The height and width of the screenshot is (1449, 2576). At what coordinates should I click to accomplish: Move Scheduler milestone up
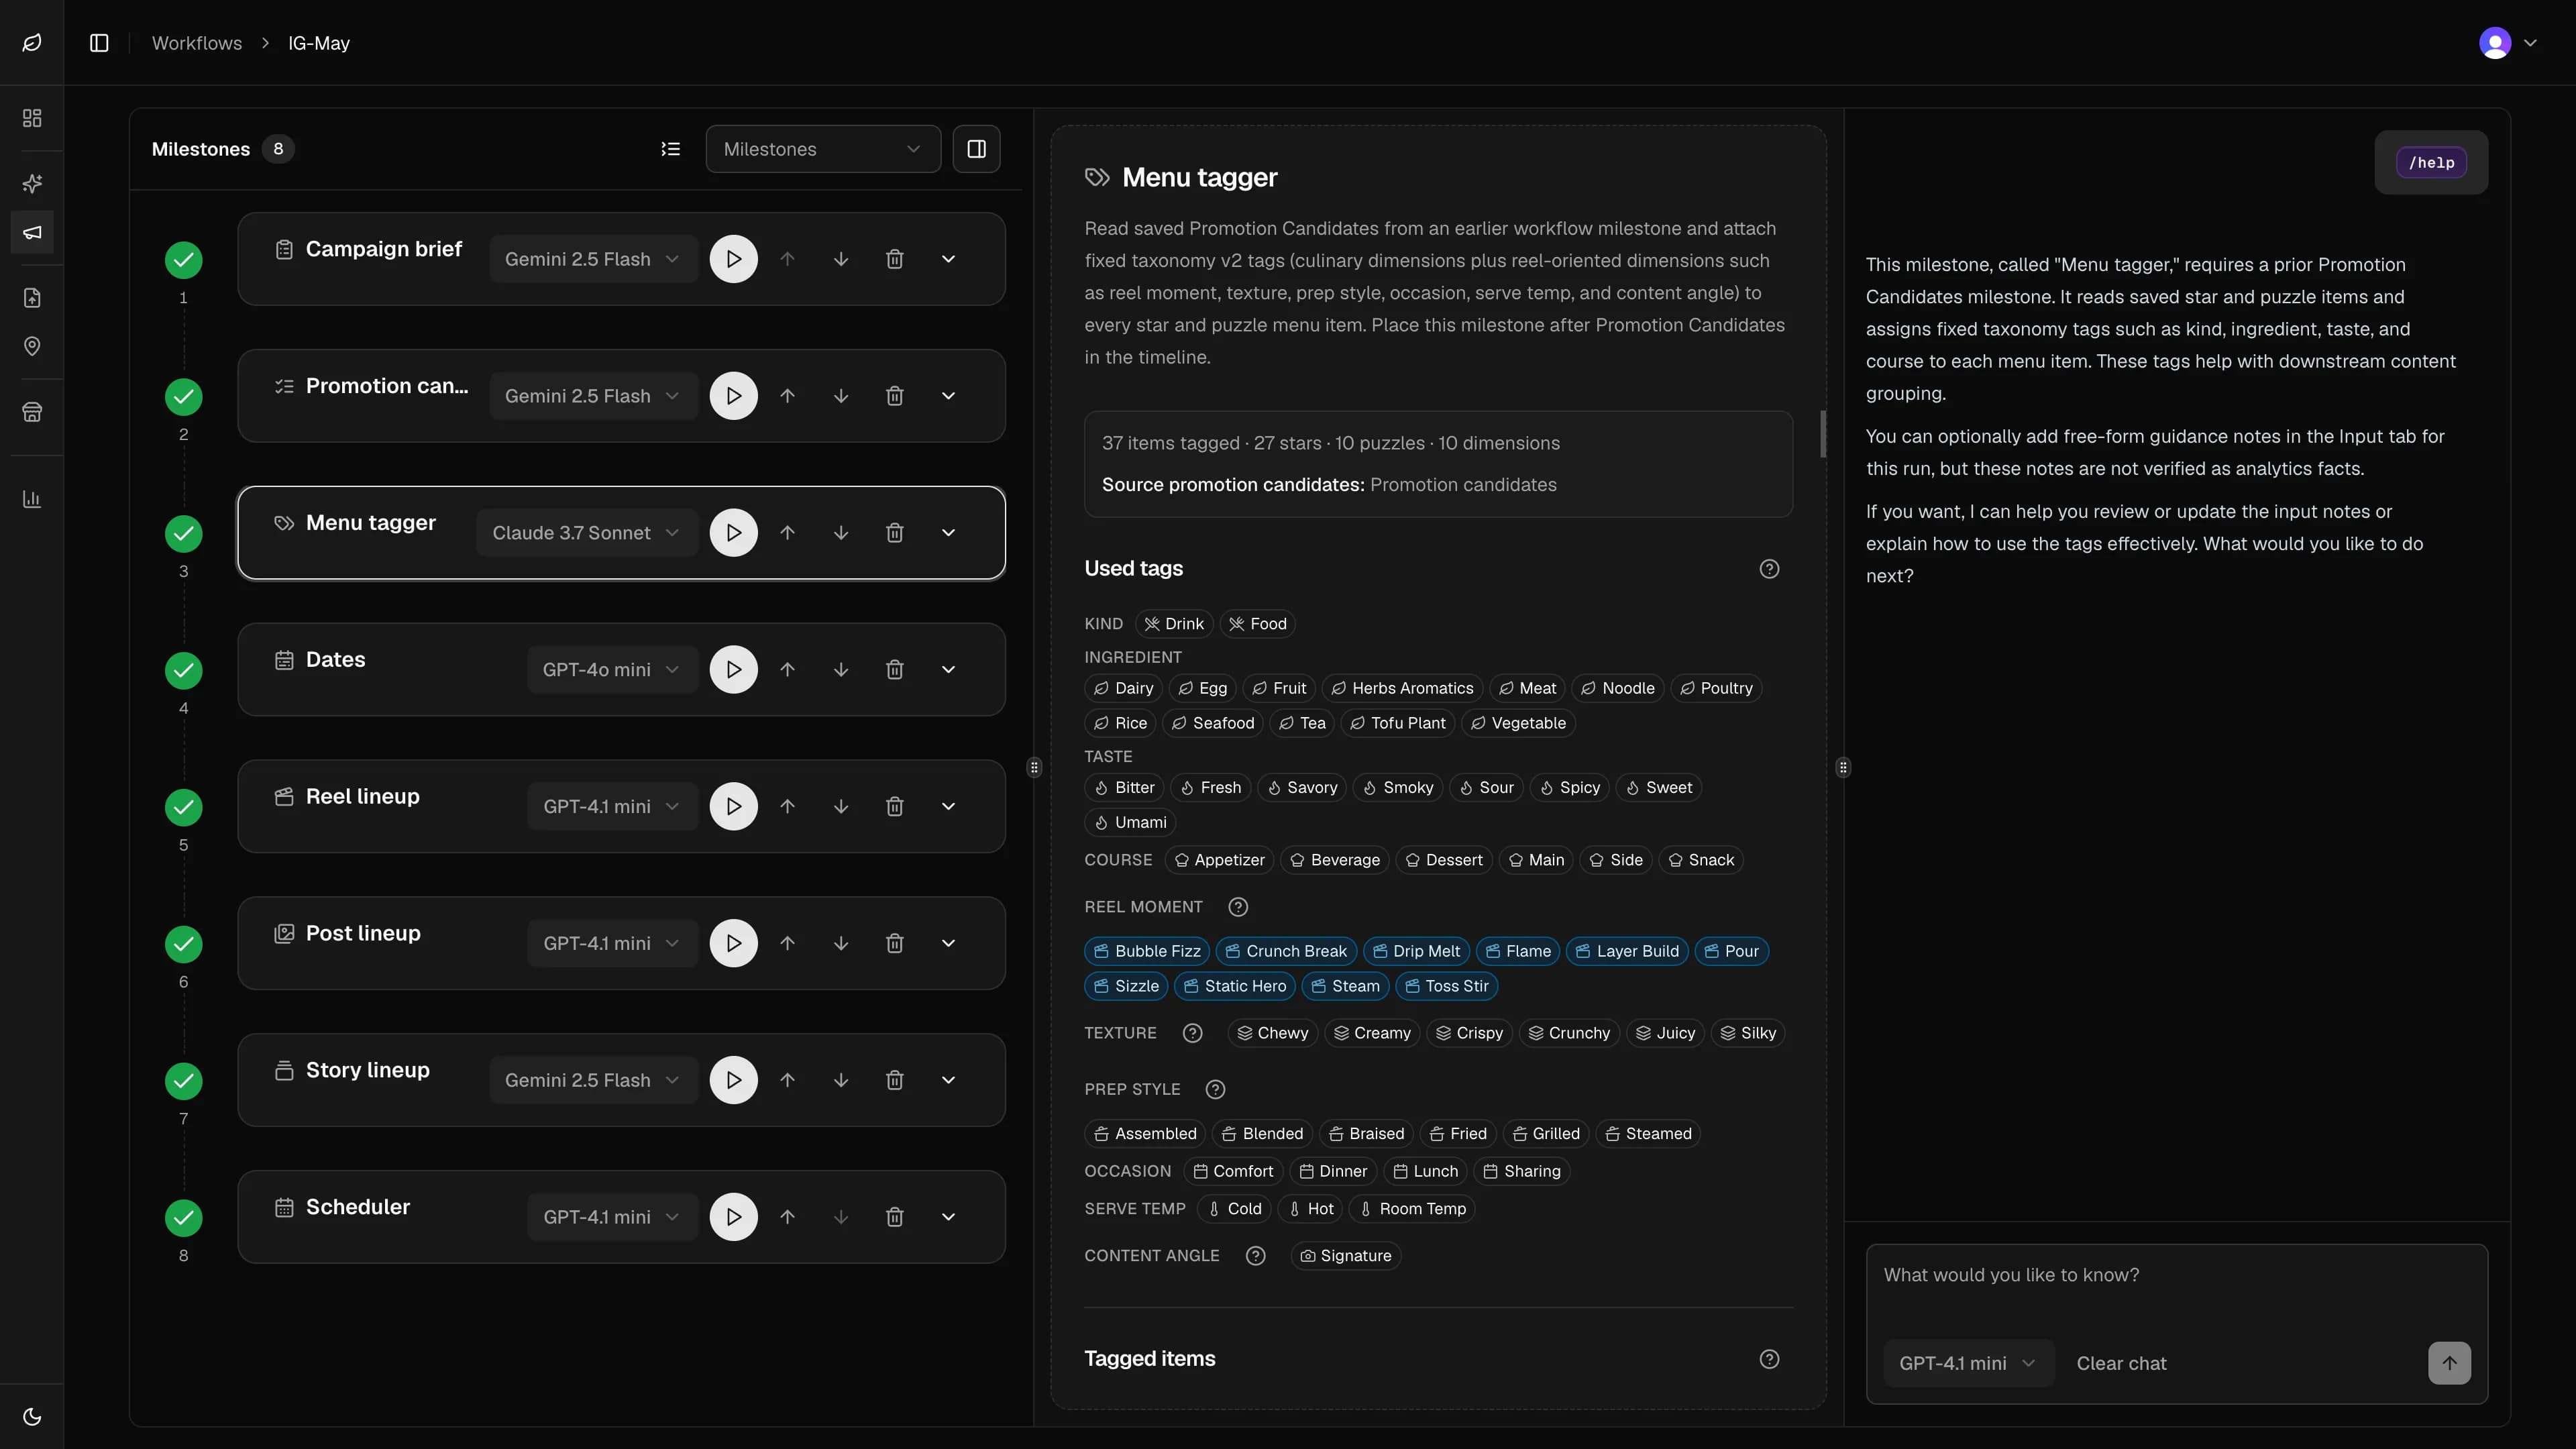click(x=788, y=1217)
